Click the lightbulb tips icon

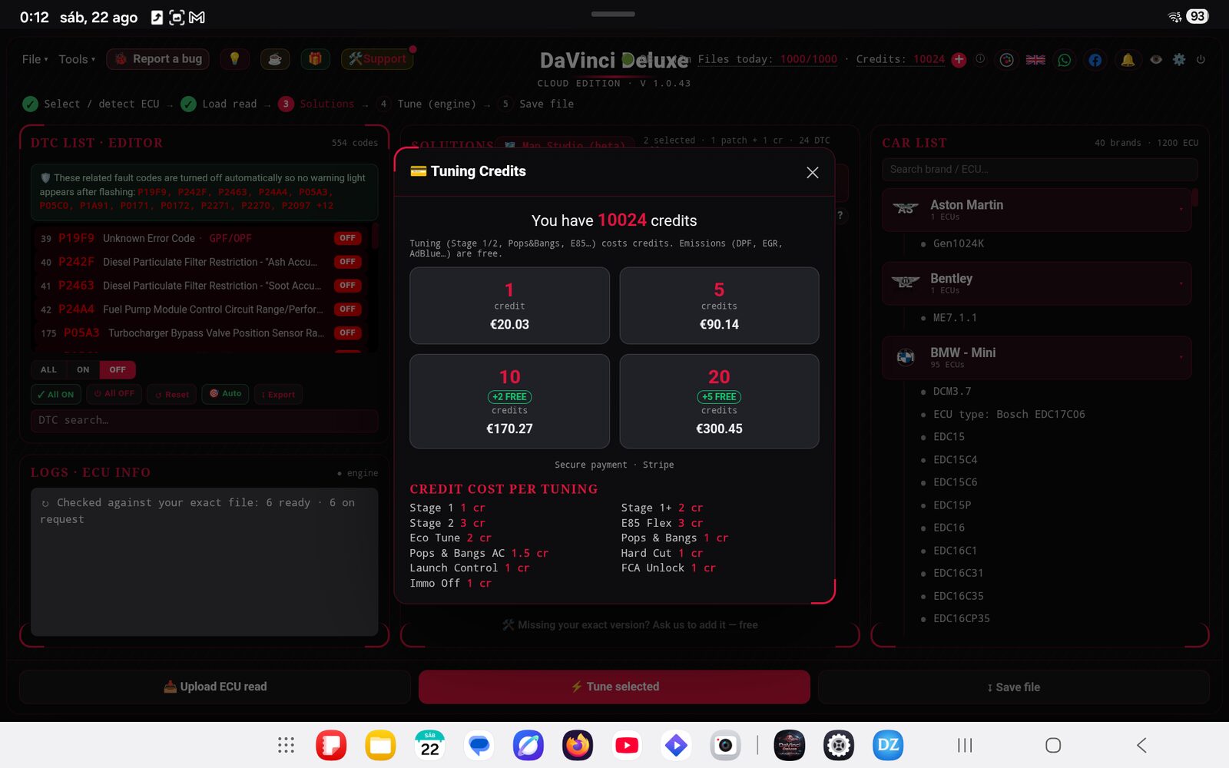tap(234, 59)
